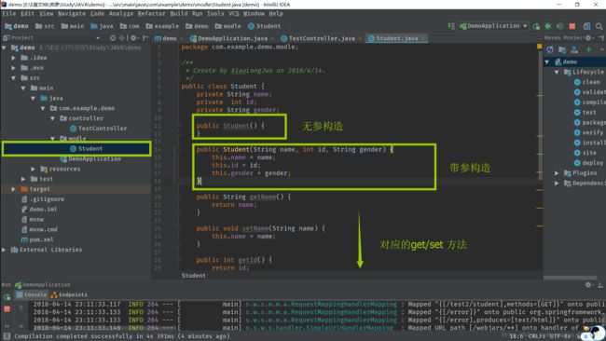Click the Student breadcrumb below the editor
This screenshot has width=606, height=341.
[x=194, y=276]
